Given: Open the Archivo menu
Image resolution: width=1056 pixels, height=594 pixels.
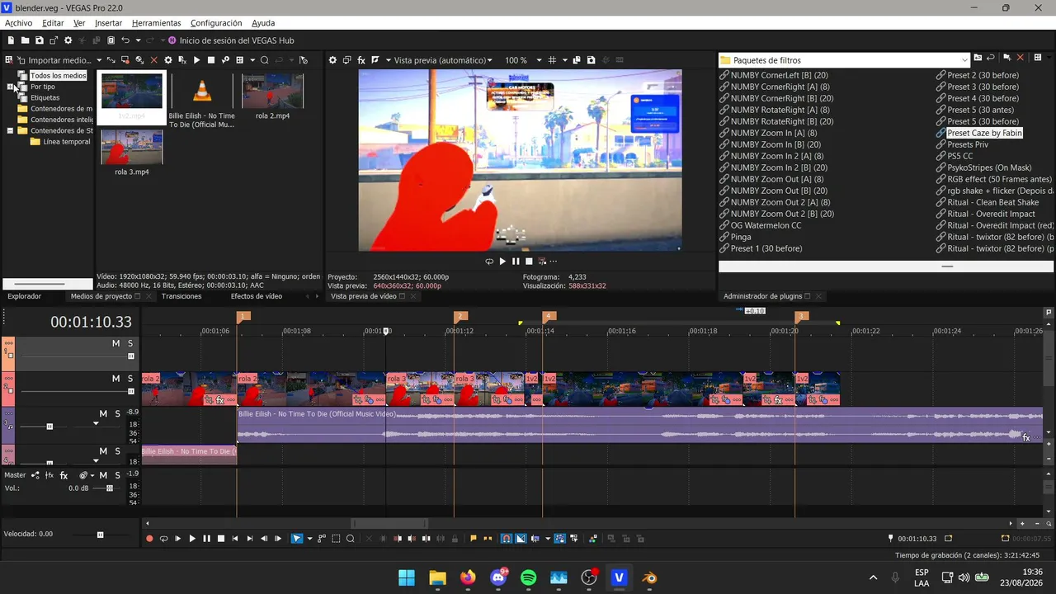Looking at the screenshot, I should 18,23.
